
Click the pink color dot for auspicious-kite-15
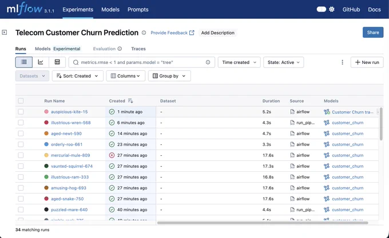point(46,111)
